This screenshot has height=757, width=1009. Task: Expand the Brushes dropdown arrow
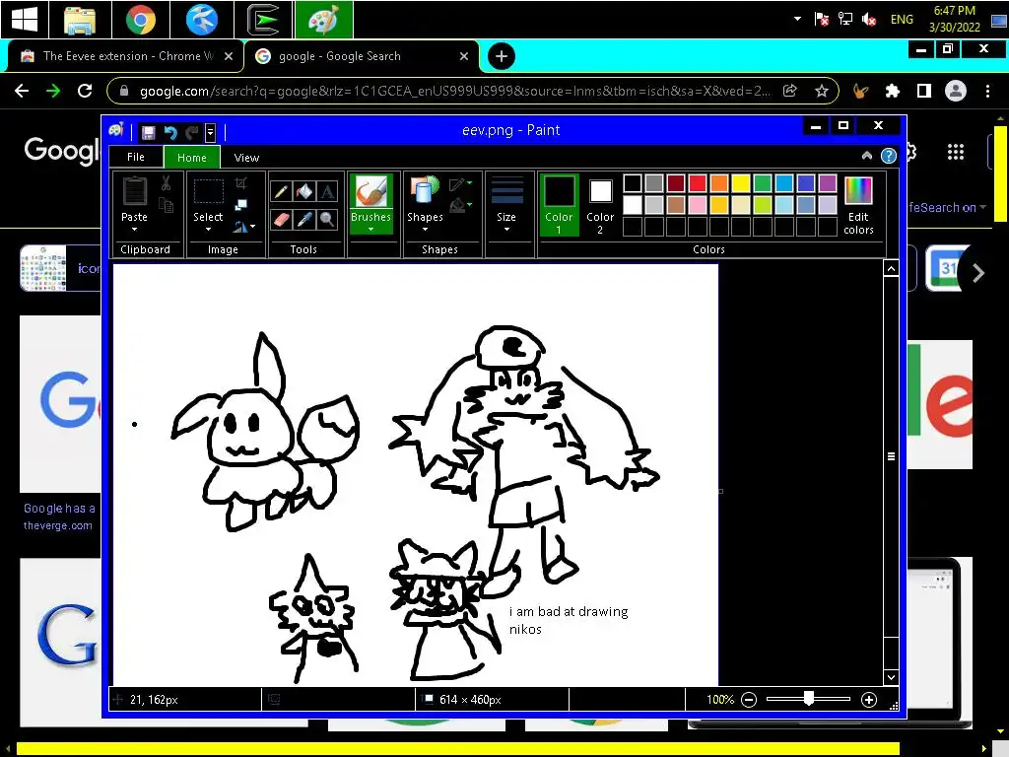pos(371,230)
